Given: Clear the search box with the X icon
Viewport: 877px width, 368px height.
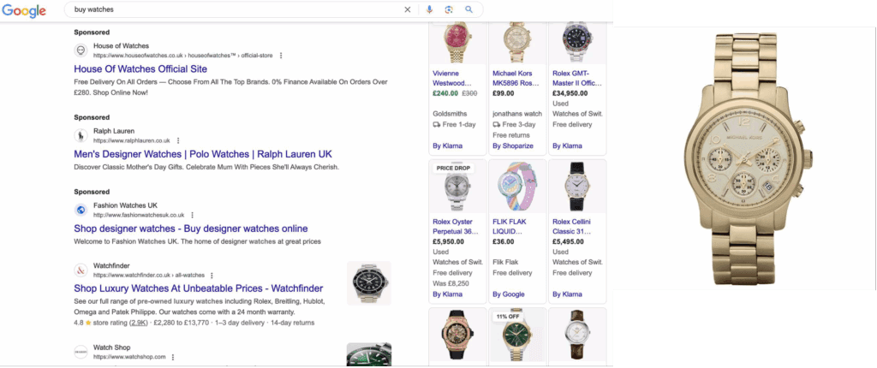Looking at the screenshot, I should pos(407,9).
